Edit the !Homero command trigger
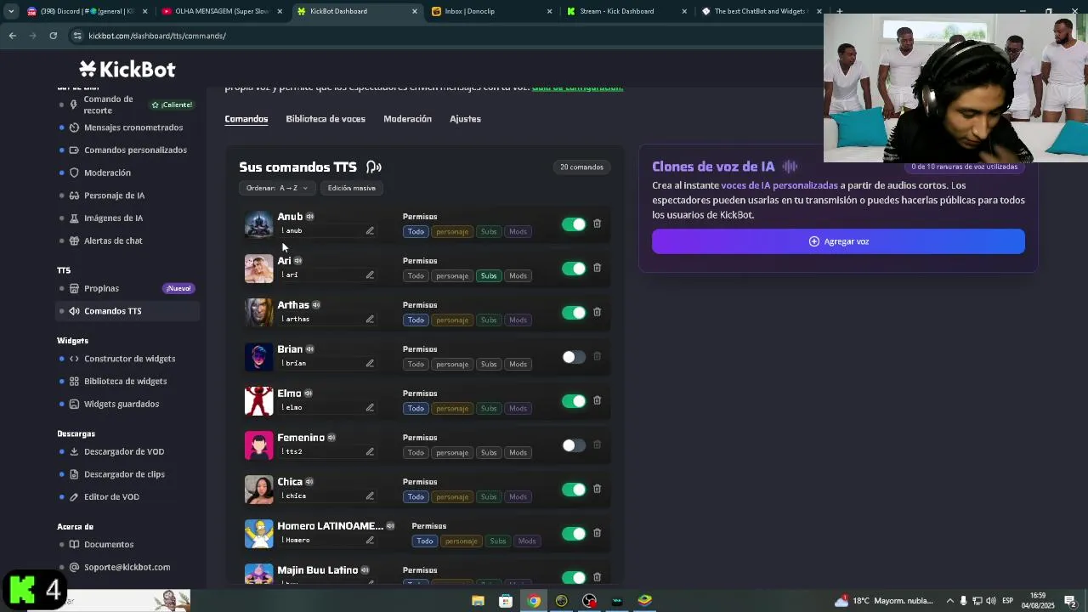 370,541
